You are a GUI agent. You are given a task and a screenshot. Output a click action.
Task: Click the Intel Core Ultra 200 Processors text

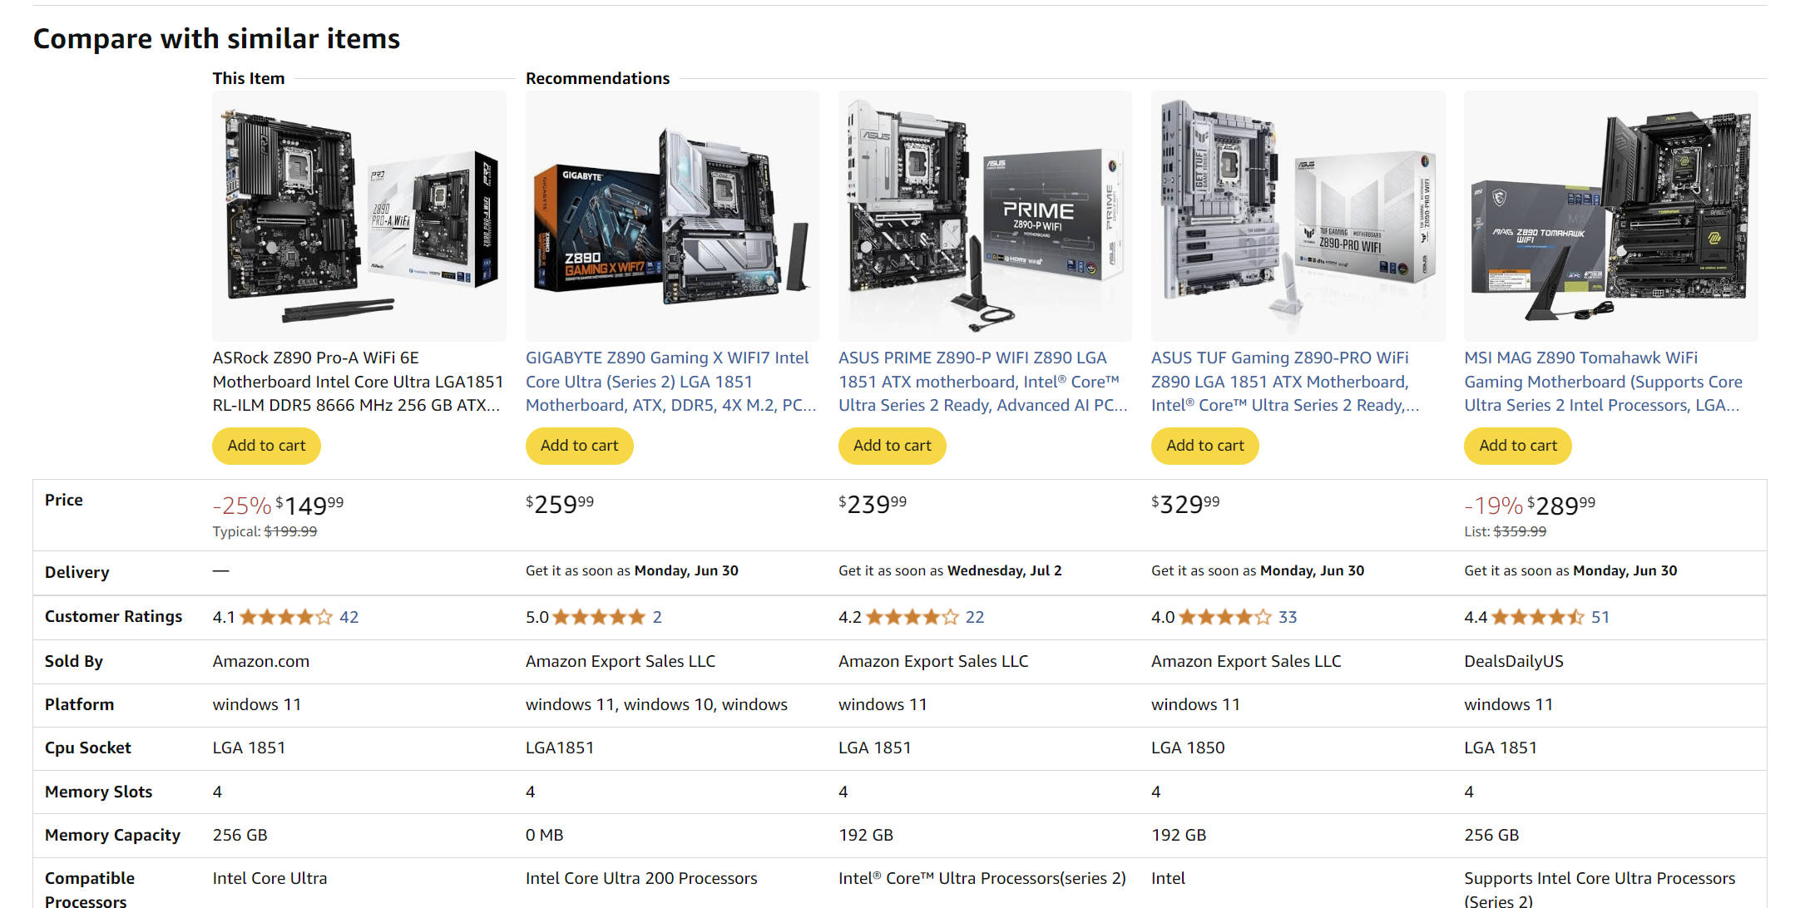[x=641, y=878]
